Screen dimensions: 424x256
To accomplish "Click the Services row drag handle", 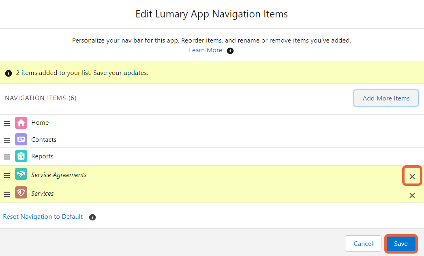I will (7, 194).
